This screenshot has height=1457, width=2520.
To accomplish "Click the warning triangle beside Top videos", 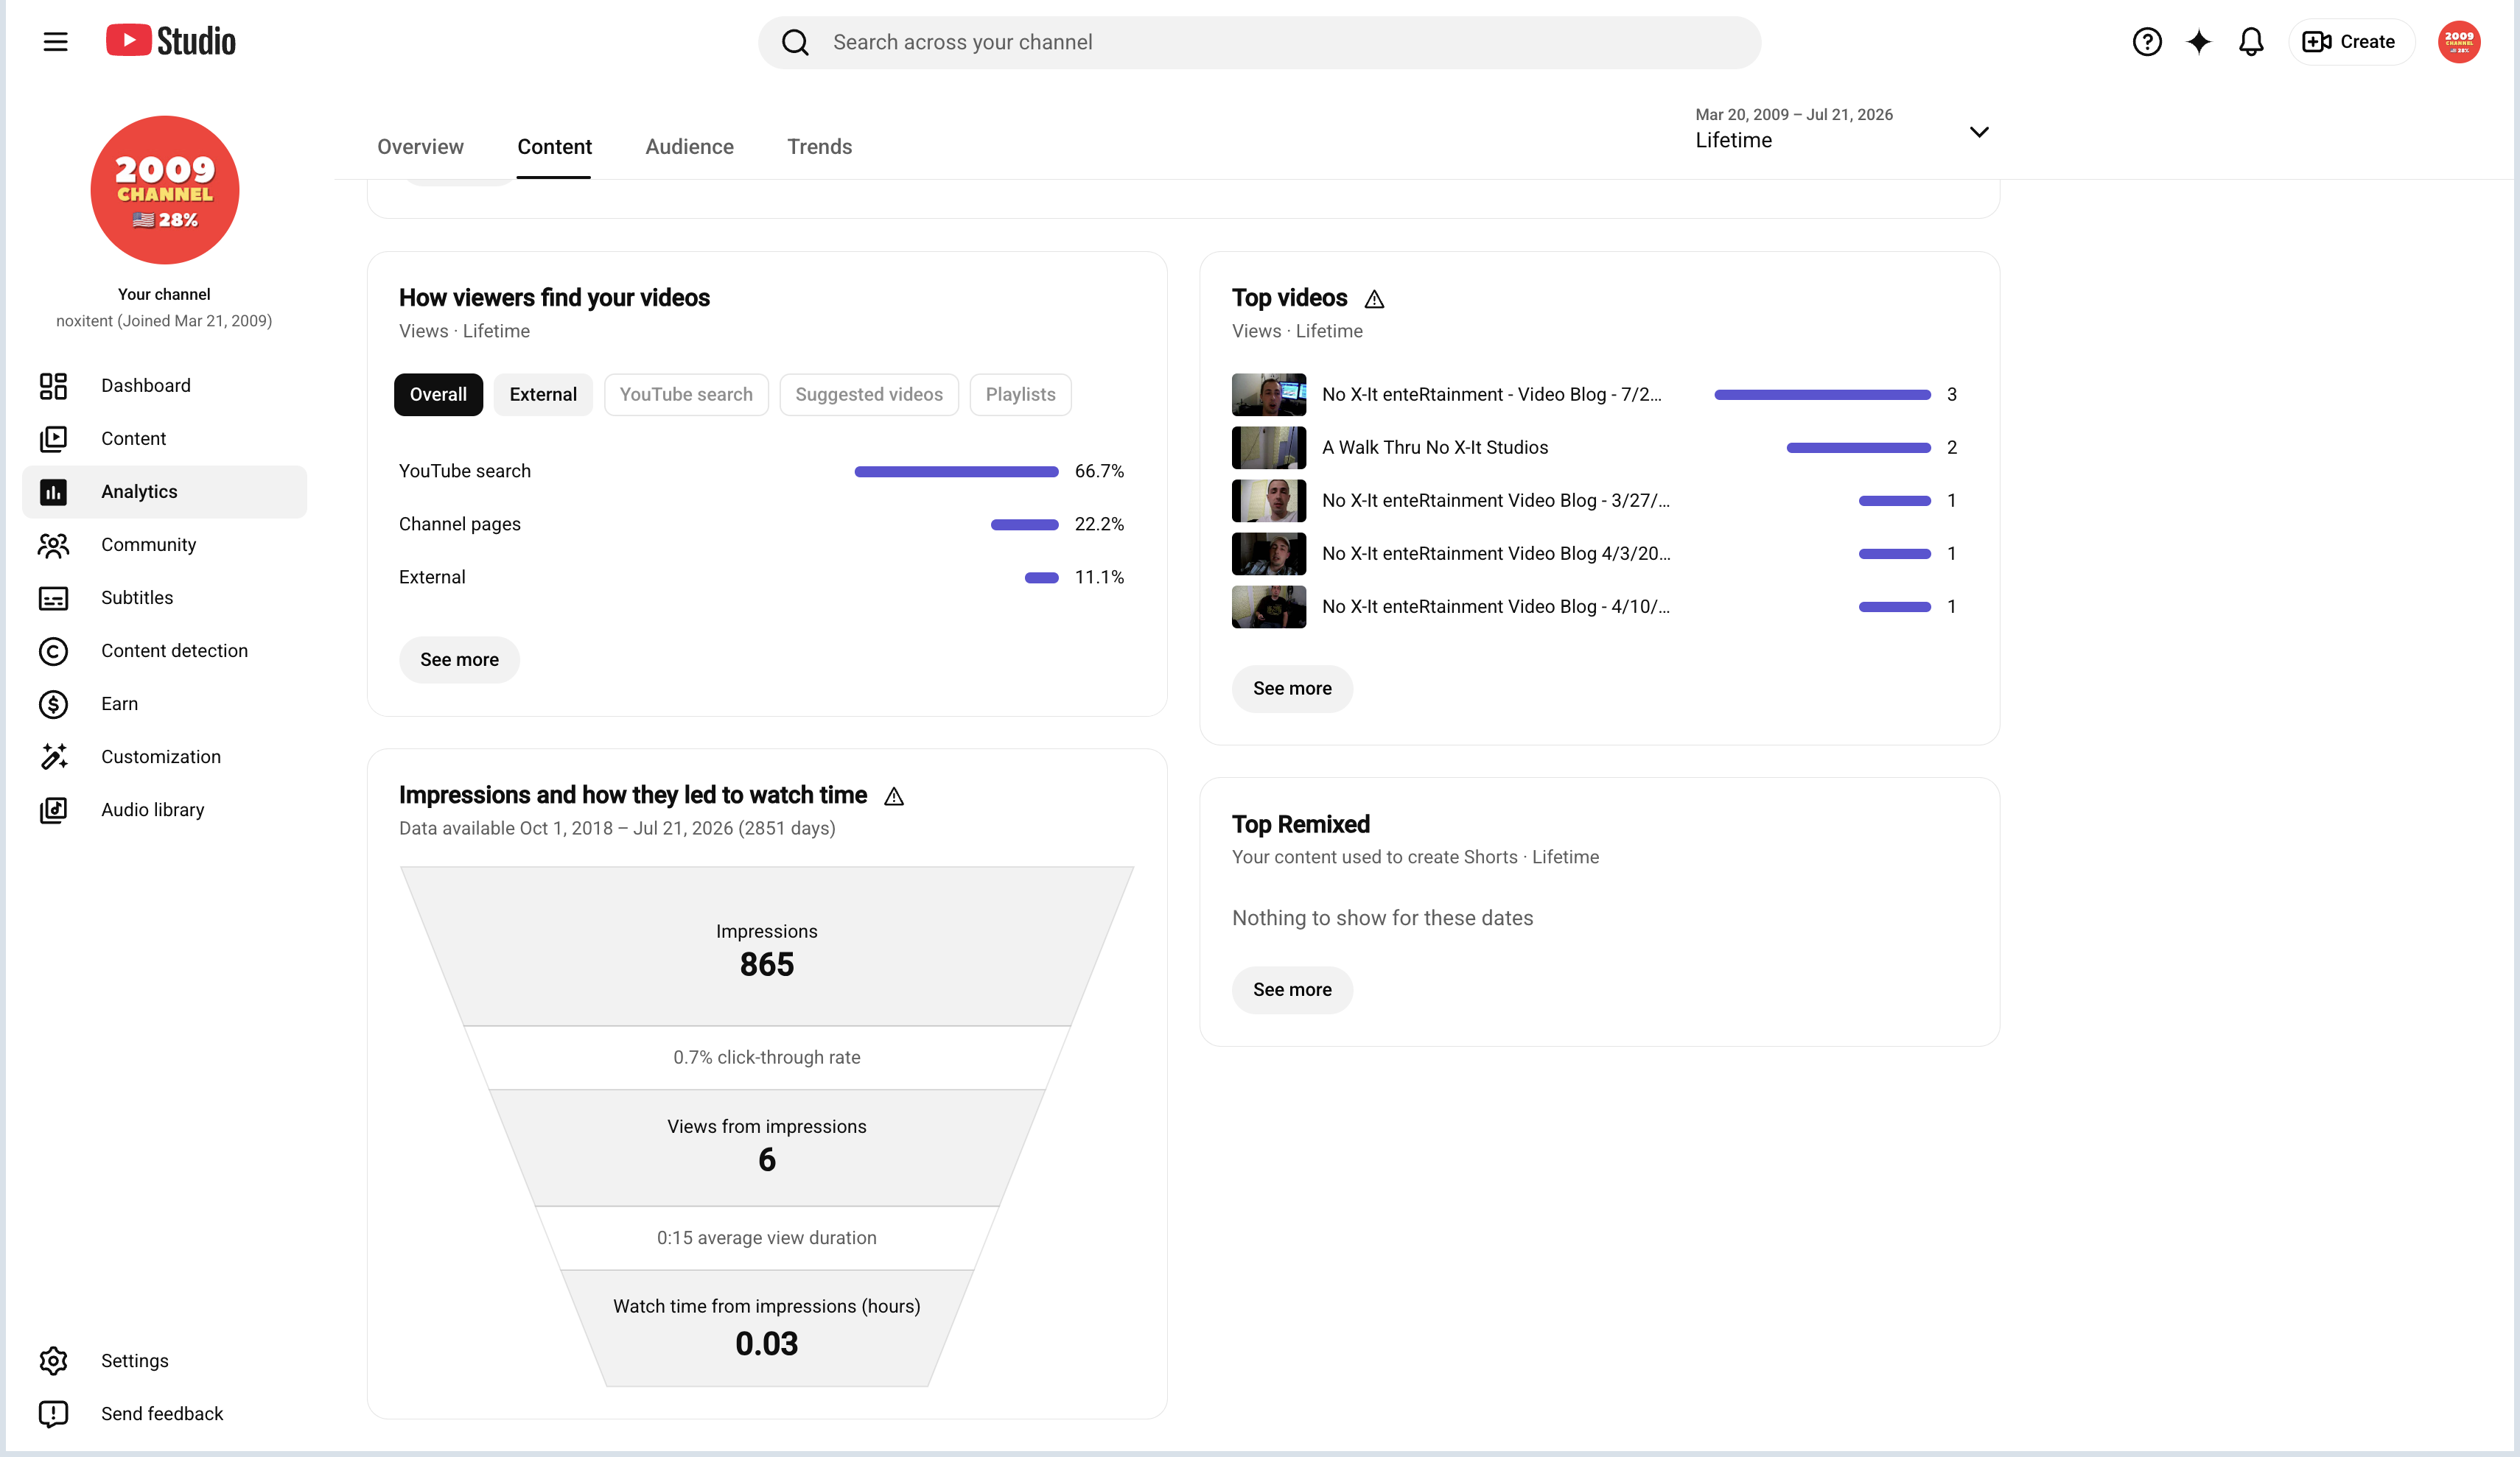I will tap(1375, 299).
